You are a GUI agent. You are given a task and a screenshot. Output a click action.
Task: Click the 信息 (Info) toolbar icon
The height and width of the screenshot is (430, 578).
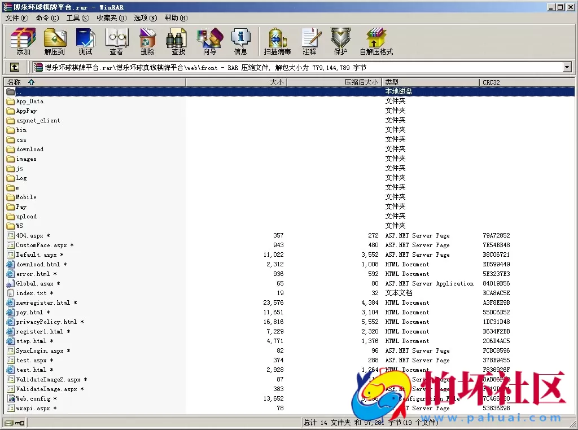(x=241, y=41)
